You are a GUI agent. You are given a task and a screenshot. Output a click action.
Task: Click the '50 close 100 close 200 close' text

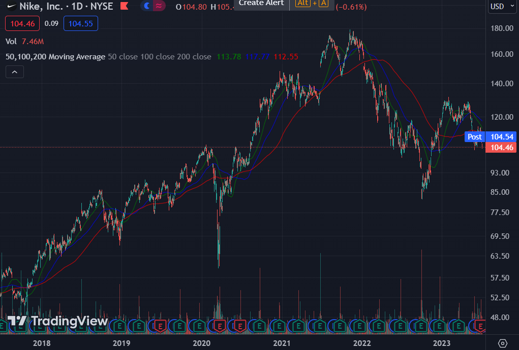tap(160, 57)
